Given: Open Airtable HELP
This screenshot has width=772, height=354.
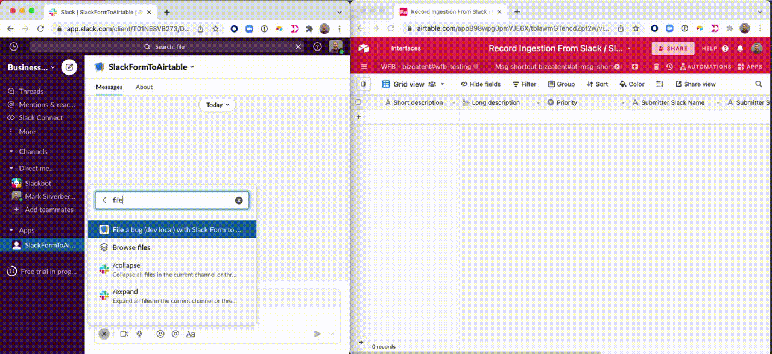Looking at the screenshot, I should 715,48.
